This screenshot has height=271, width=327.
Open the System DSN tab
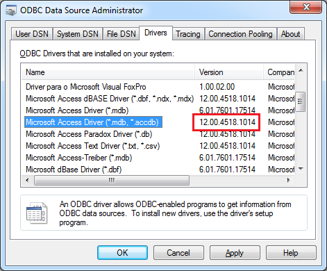point(78,34)
